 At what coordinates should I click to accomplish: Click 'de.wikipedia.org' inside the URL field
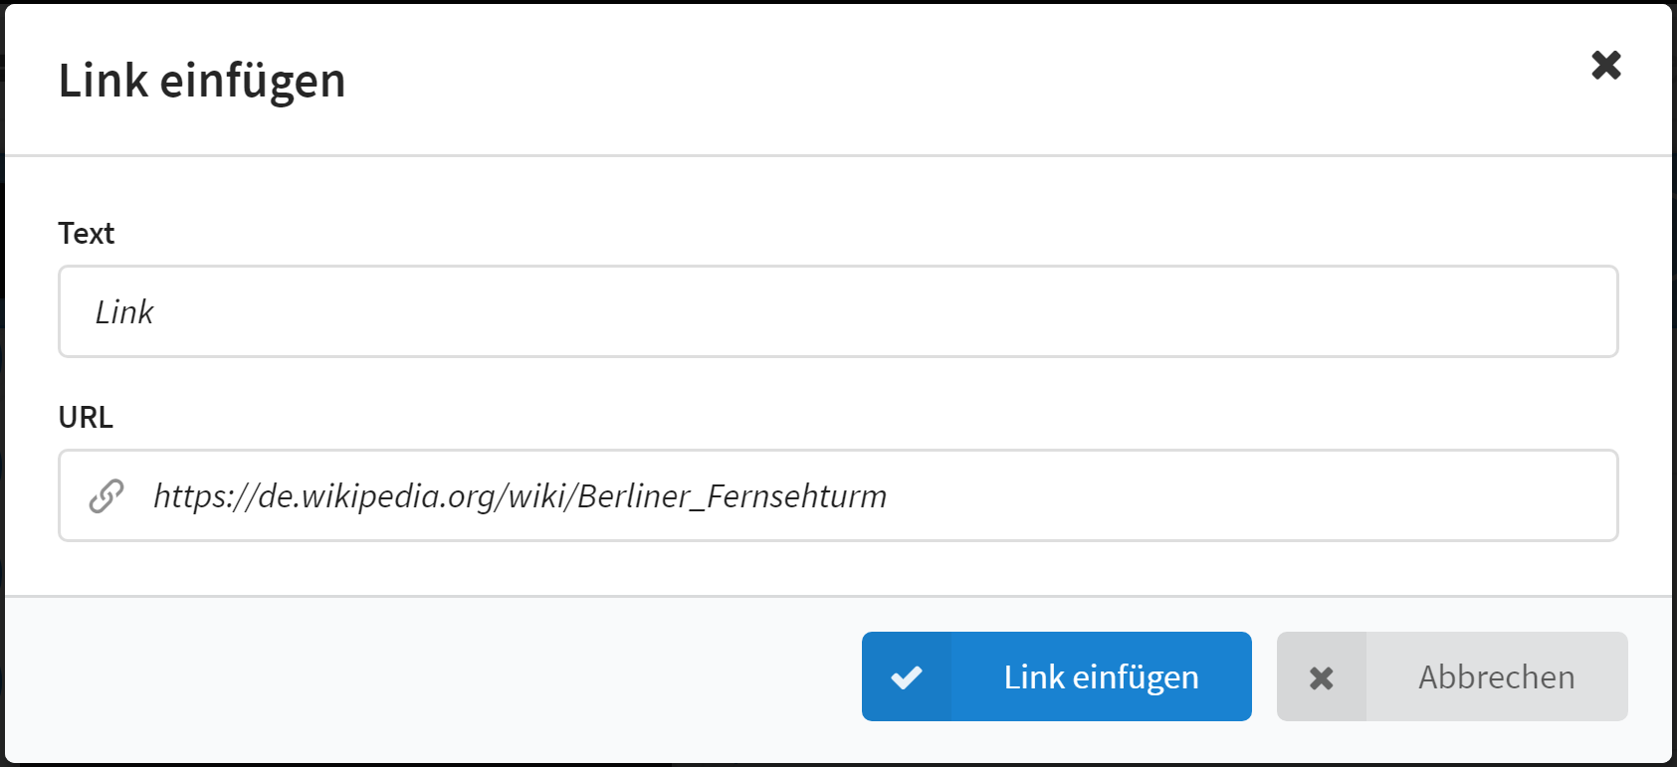(378, 496)
